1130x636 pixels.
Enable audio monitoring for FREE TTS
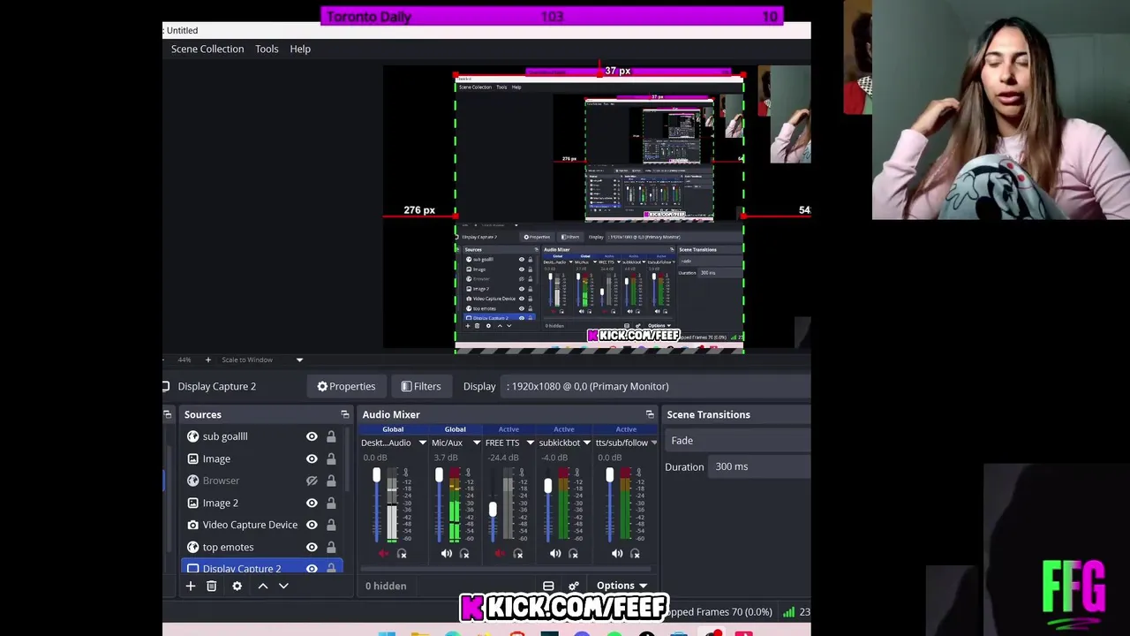tap(518, 554)
